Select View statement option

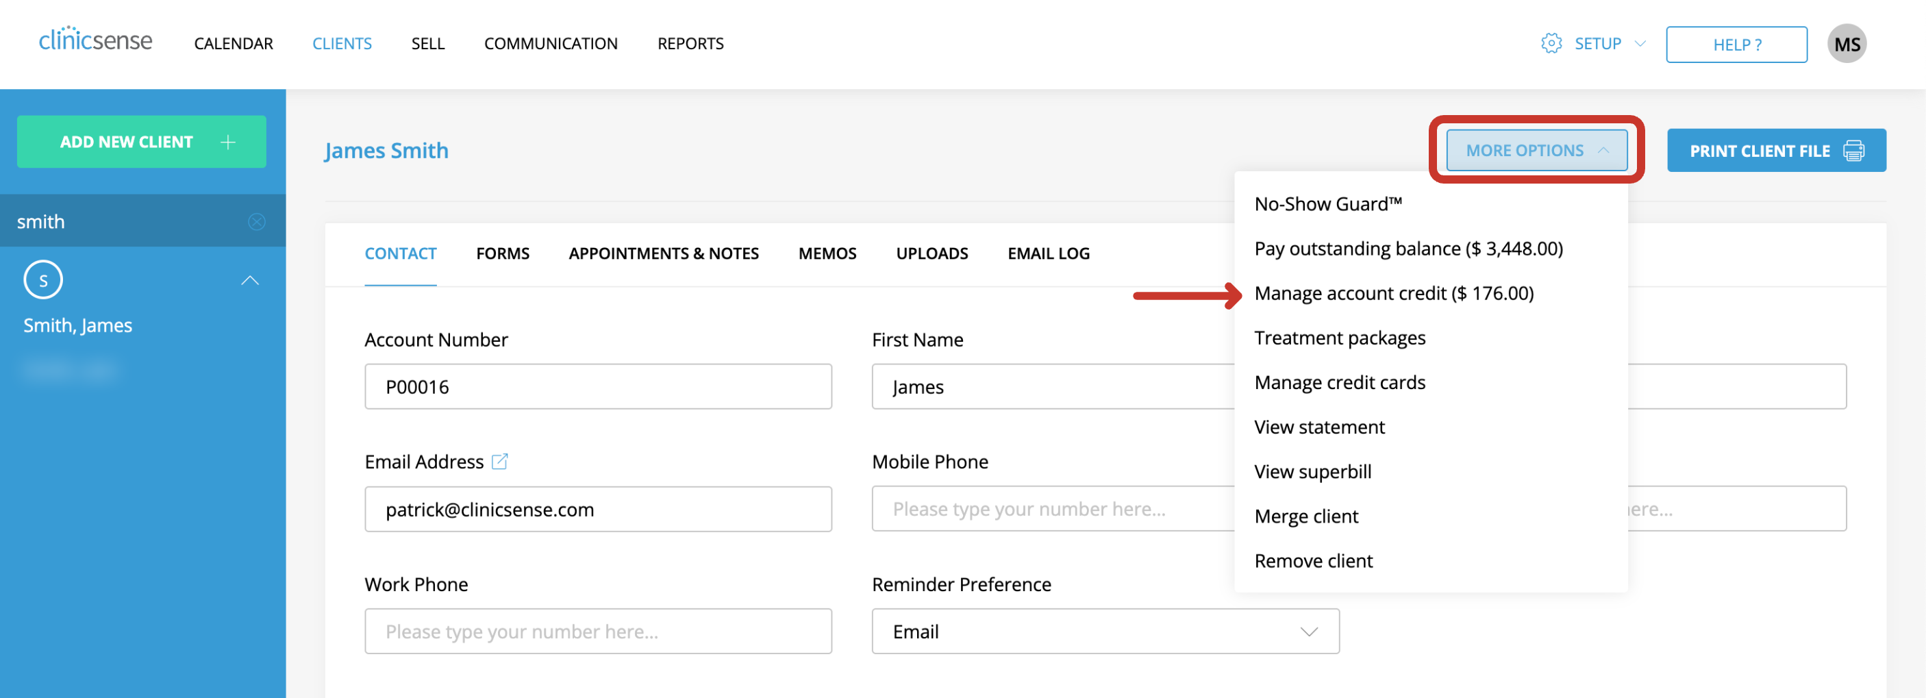(x=1319, y=427)
